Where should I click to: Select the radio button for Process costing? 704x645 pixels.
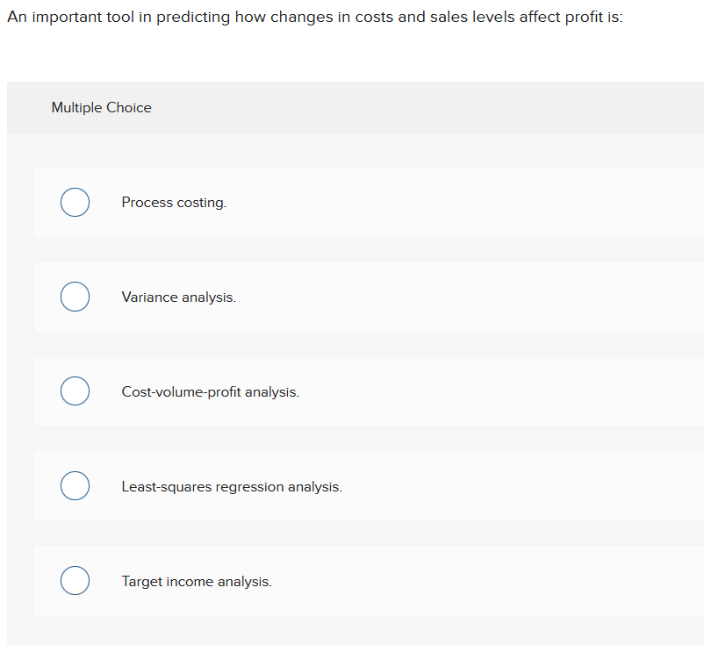(x=75, y=202)
